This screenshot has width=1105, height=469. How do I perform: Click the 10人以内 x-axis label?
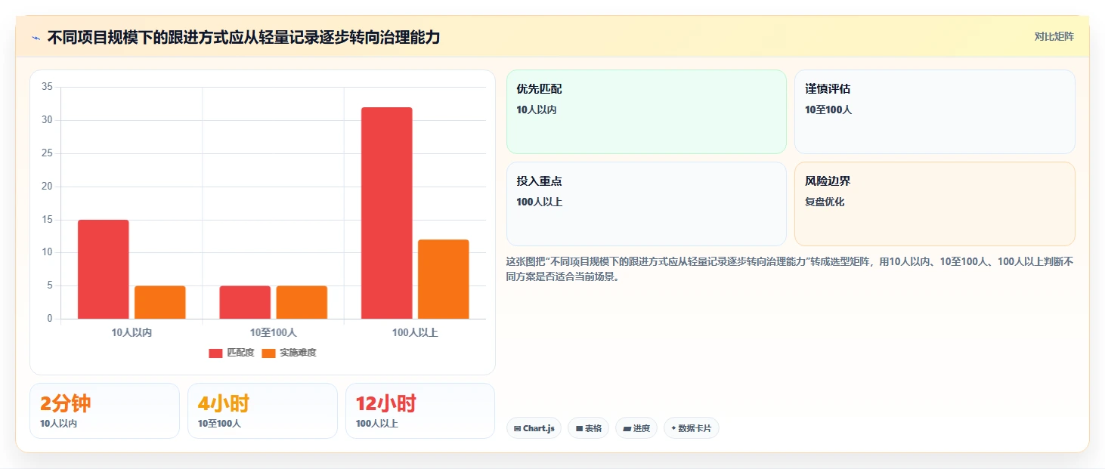point(132,332)
